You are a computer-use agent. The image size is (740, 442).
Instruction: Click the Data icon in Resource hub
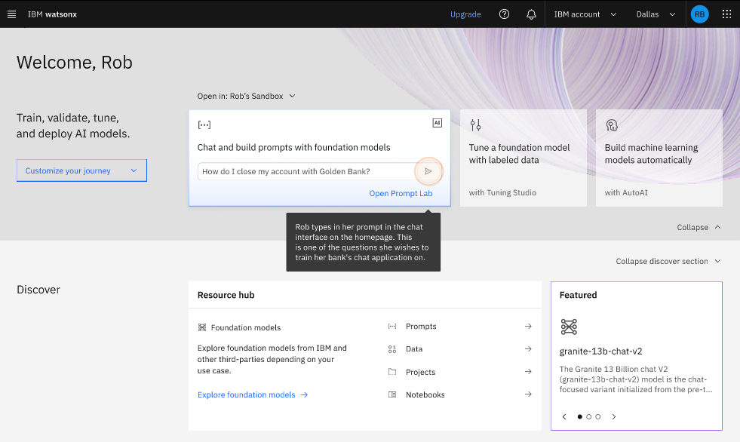[x=392, y=349]
